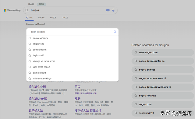Open the 输入法Linux版 result link
The height and width of the screenshot is (119, 195).
38,99
